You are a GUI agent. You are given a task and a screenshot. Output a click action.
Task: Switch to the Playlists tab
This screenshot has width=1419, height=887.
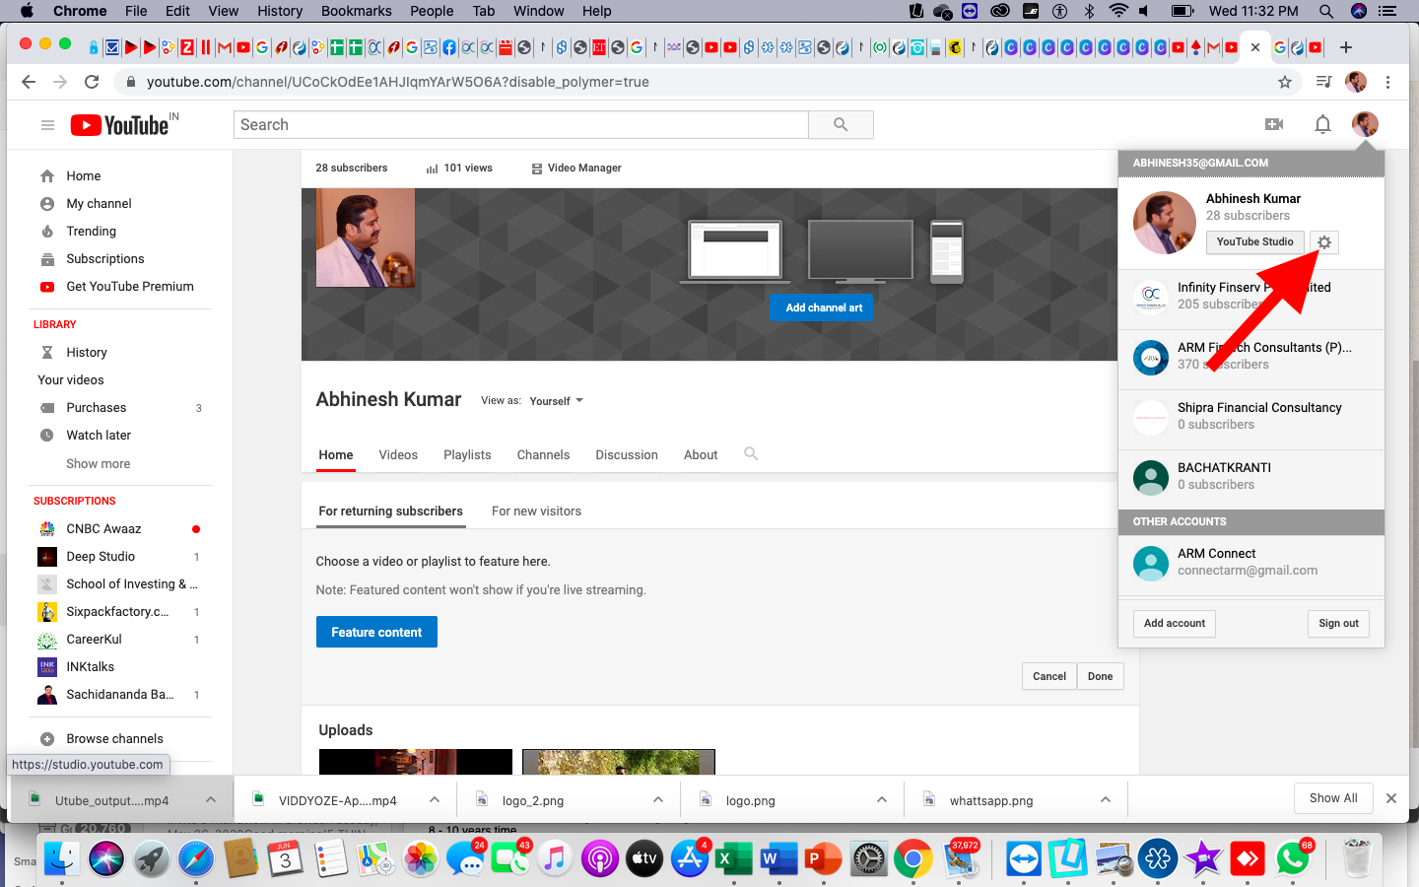click(x=467, y=455)
